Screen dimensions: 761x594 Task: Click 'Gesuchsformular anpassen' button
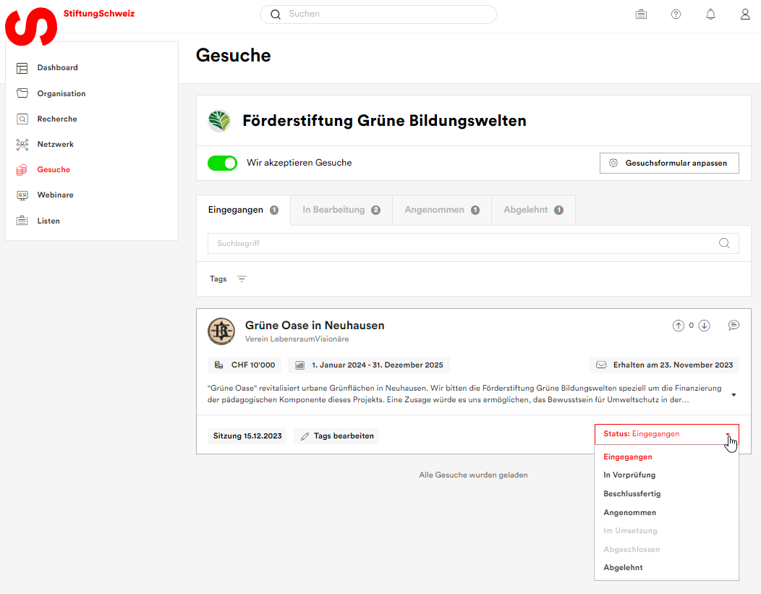pyautogui.click(x=668, y=163)
